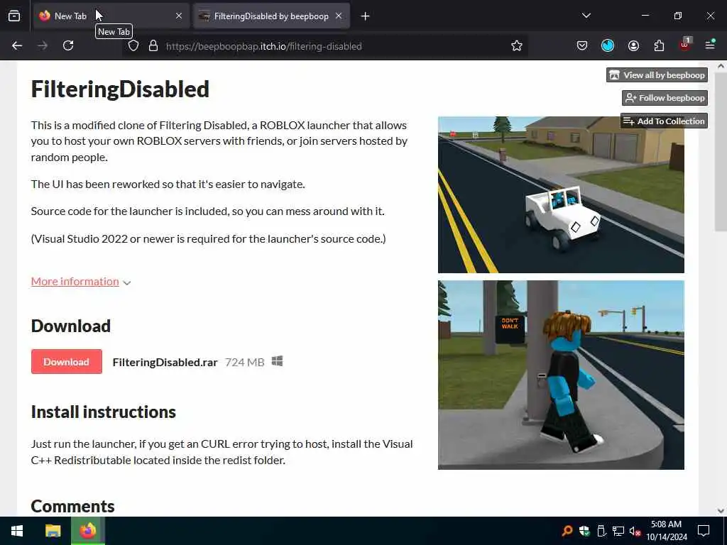Click the FilteringDisabled.rar file name
This screenshot has height=545, width=727.
click(165, 363)
